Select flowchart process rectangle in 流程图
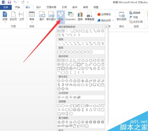The height and width of the screenshot is (131, 148). click(59, 106)
